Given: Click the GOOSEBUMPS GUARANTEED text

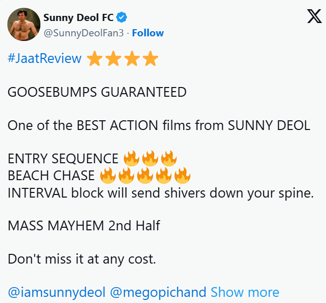Looking at the screenshot, I should (x=97, y=92).
